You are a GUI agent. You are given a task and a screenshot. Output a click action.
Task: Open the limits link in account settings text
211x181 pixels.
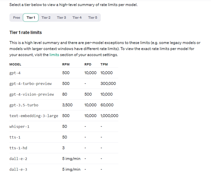[x=54, y=55]
